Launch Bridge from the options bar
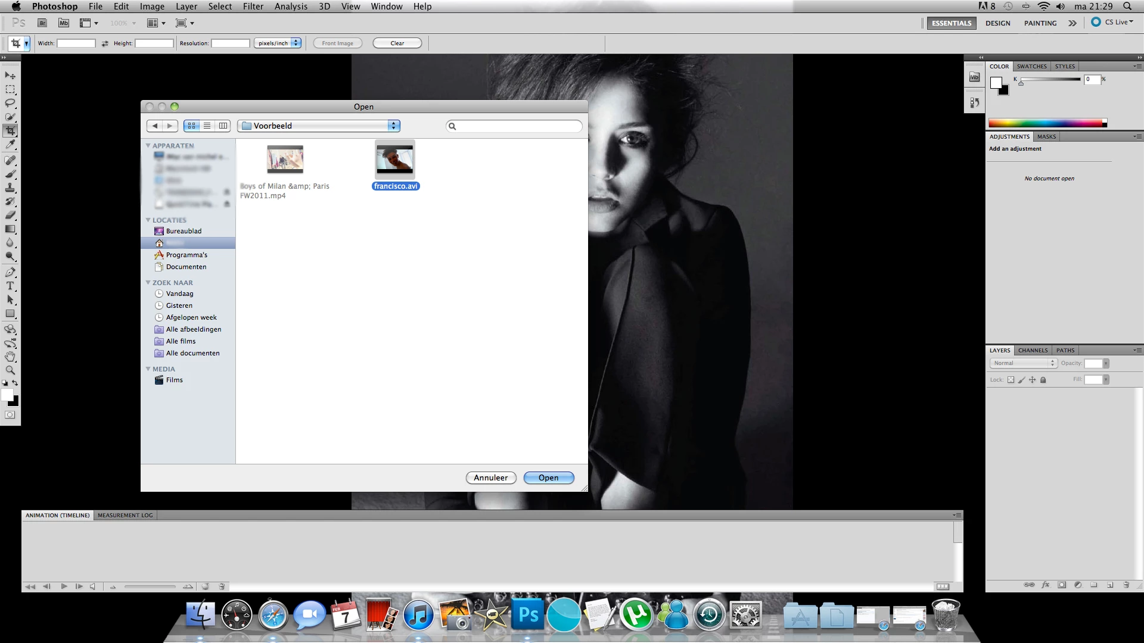This screenshot has height=643, width=1144. click(42, 23)
